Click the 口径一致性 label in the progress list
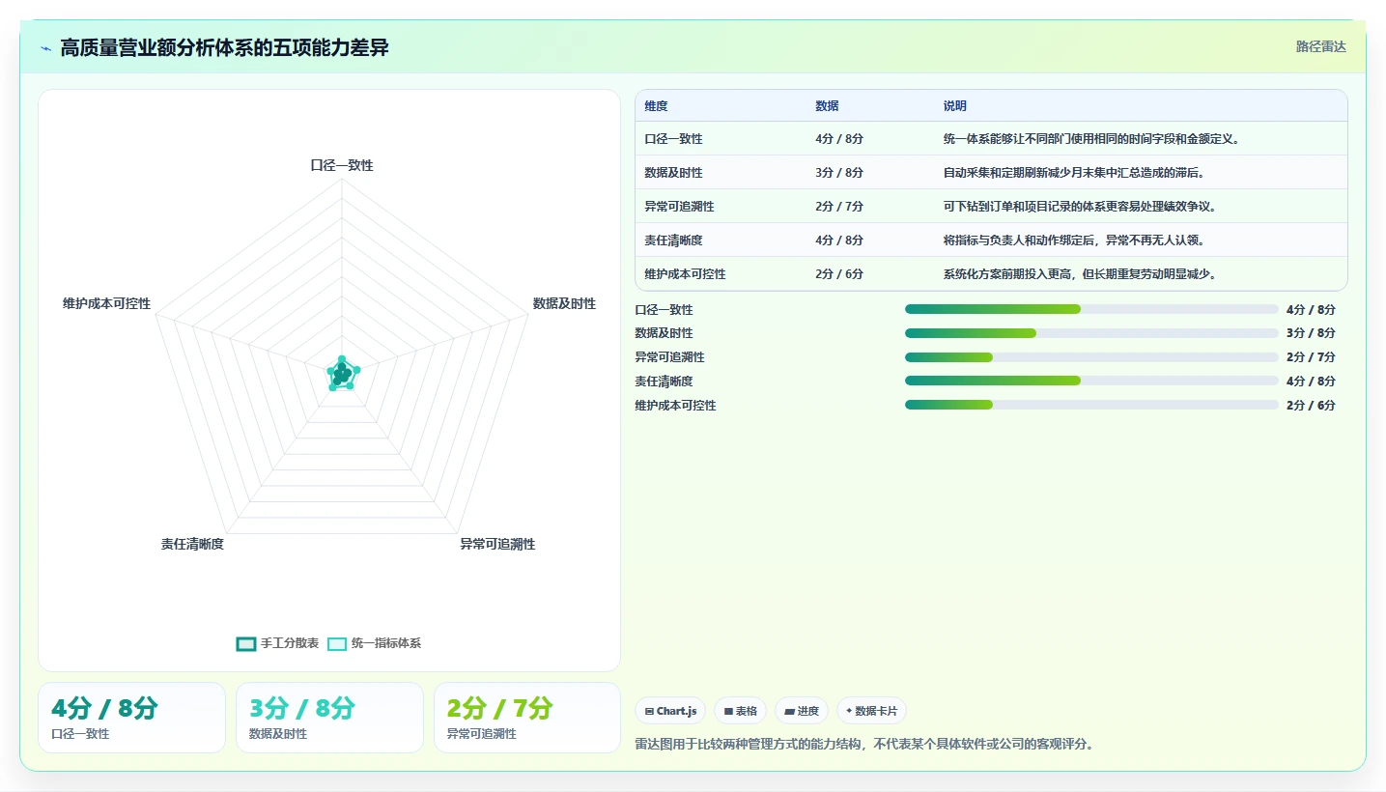1386x792 pixels. pos(664,310)
